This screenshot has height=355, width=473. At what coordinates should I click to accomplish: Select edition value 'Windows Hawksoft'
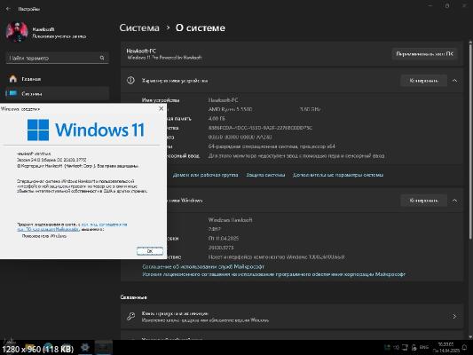coord(230,220)
